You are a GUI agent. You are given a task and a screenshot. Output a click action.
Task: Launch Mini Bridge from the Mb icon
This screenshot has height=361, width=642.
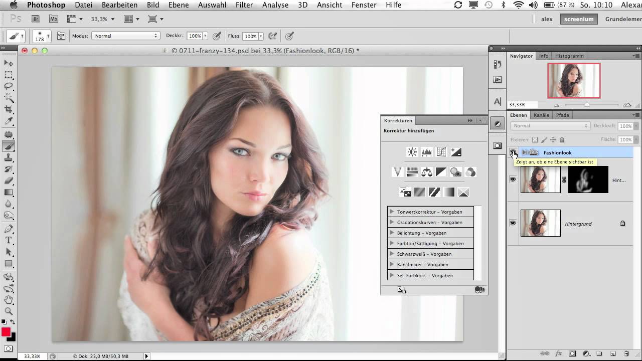pos(53,19)
